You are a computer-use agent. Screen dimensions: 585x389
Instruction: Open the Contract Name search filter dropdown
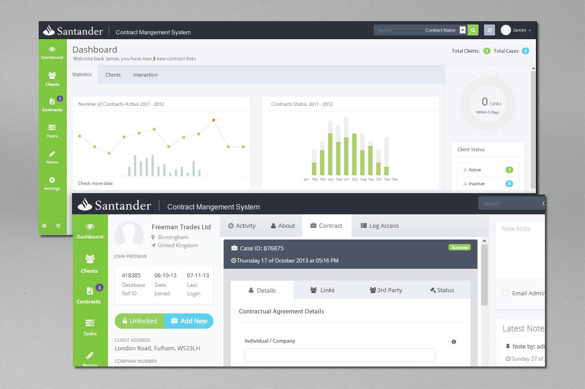click(463, 30)
